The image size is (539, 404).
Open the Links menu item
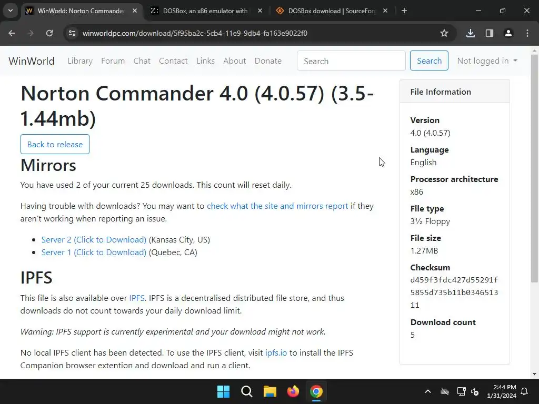206,61
